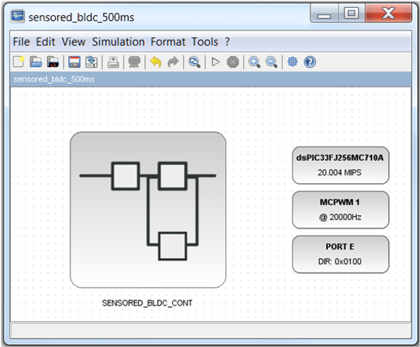Minimize the sensored_bldc_500ms window
Screen dimensions: 420x347
tap(324, 13)
